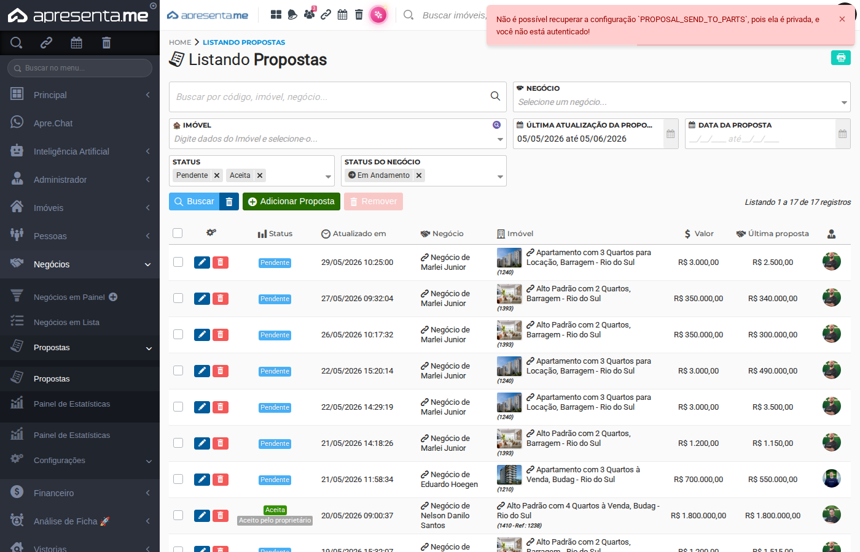The width and height of the screenshot is (860, 552).
Task: Check the row dated 21/05/2026 14:18:26
Action: pyautogui.click(x=178, y=443)
